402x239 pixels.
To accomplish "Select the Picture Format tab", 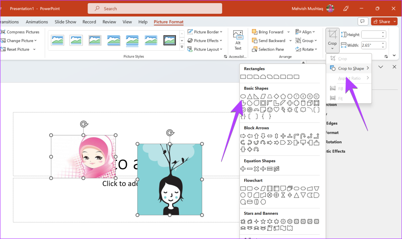I will (169, 22).
